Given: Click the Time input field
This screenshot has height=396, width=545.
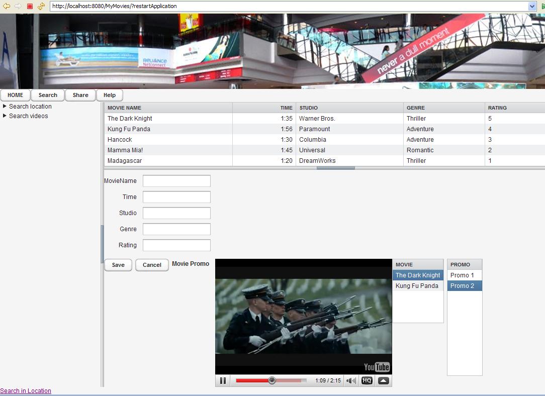Looking at the screenshot, I should (x=176, y=197).
